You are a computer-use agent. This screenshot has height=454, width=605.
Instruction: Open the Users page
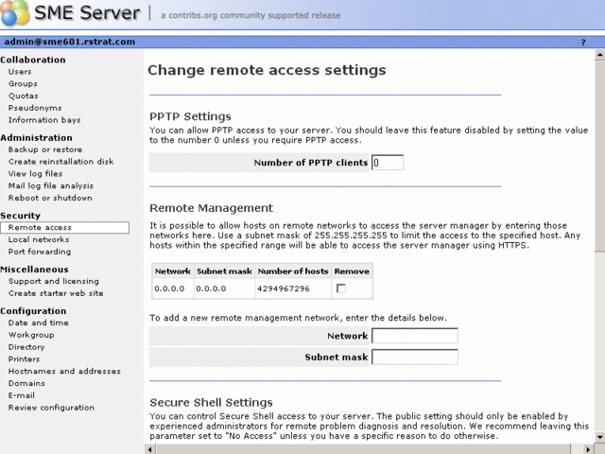(20, 72)
